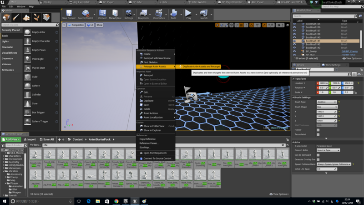This screenshot has width=364, height=205.
Task: Open the Settings toolbar icon
Action: click(x=128, y=15)
